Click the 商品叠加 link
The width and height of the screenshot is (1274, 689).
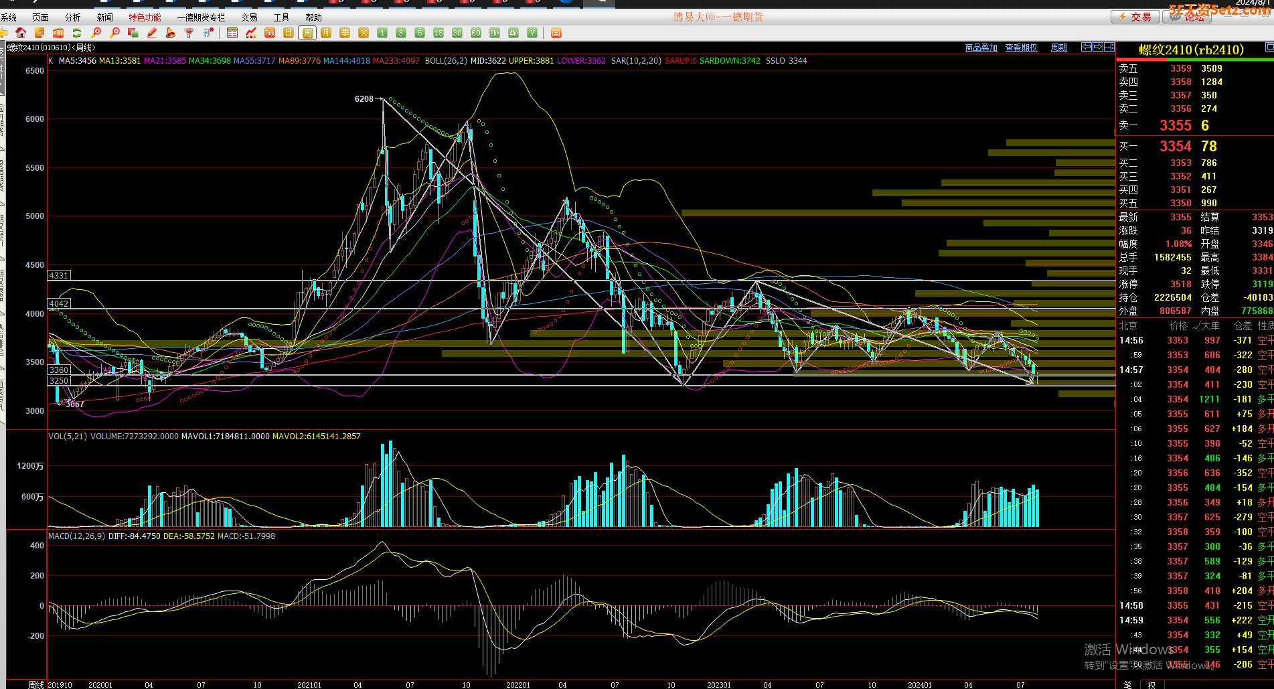pyautogui.click(x=981, y=48)
